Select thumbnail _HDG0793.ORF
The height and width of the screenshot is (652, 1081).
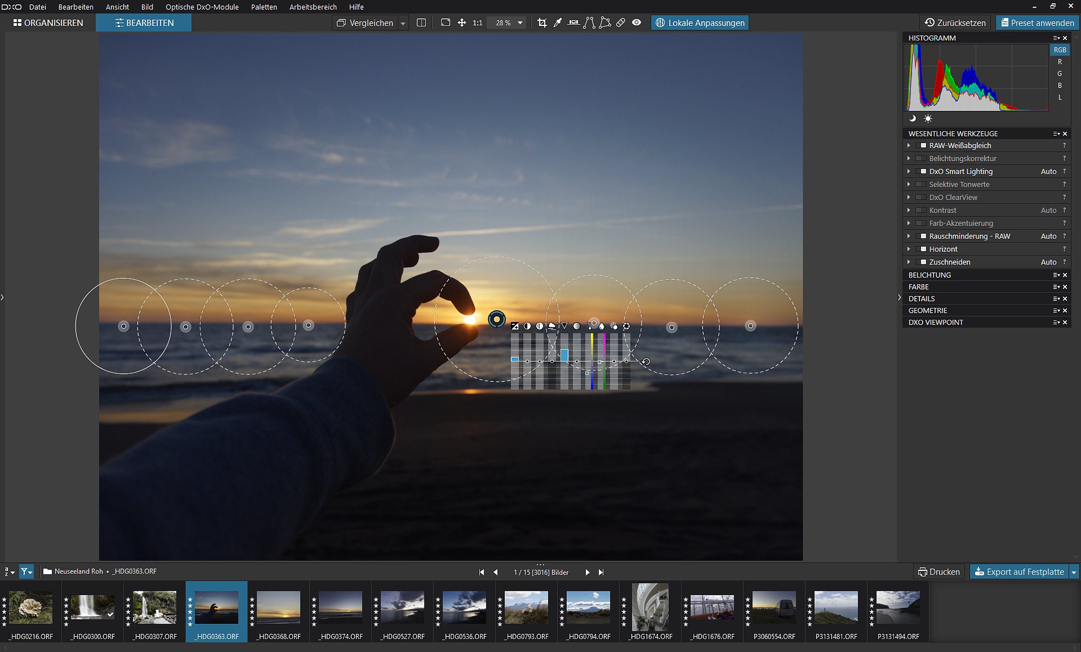point(526,611)
